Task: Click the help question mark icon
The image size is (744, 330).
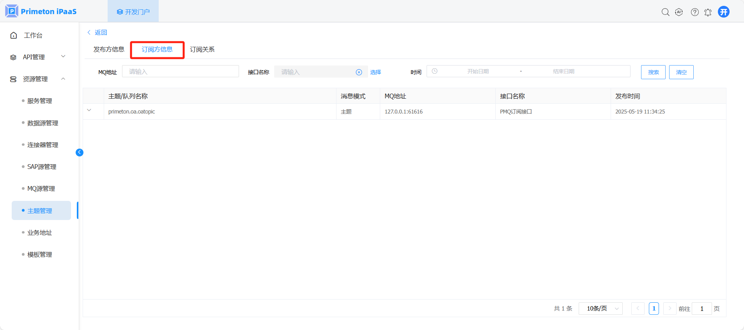Action: [694, 12]
